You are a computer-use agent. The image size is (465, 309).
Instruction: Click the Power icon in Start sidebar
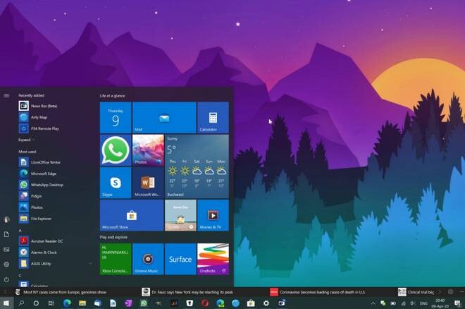point(6,279)
